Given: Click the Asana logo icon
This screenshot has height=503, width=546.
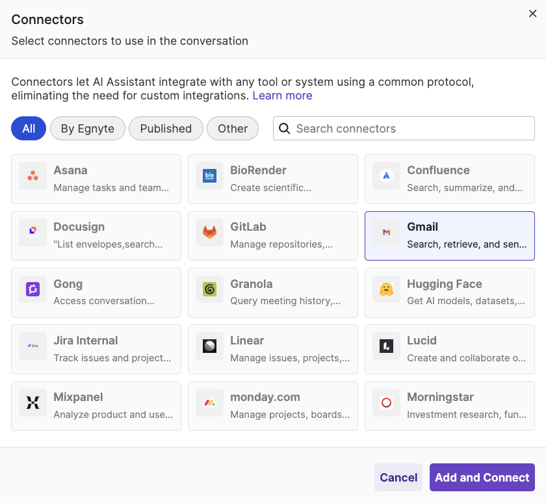Looking at the screenshot, I should point(32,175).
